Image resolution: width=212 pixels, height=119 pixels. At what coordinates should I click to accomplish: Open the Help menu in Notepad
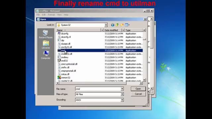[x=66, y=15]
